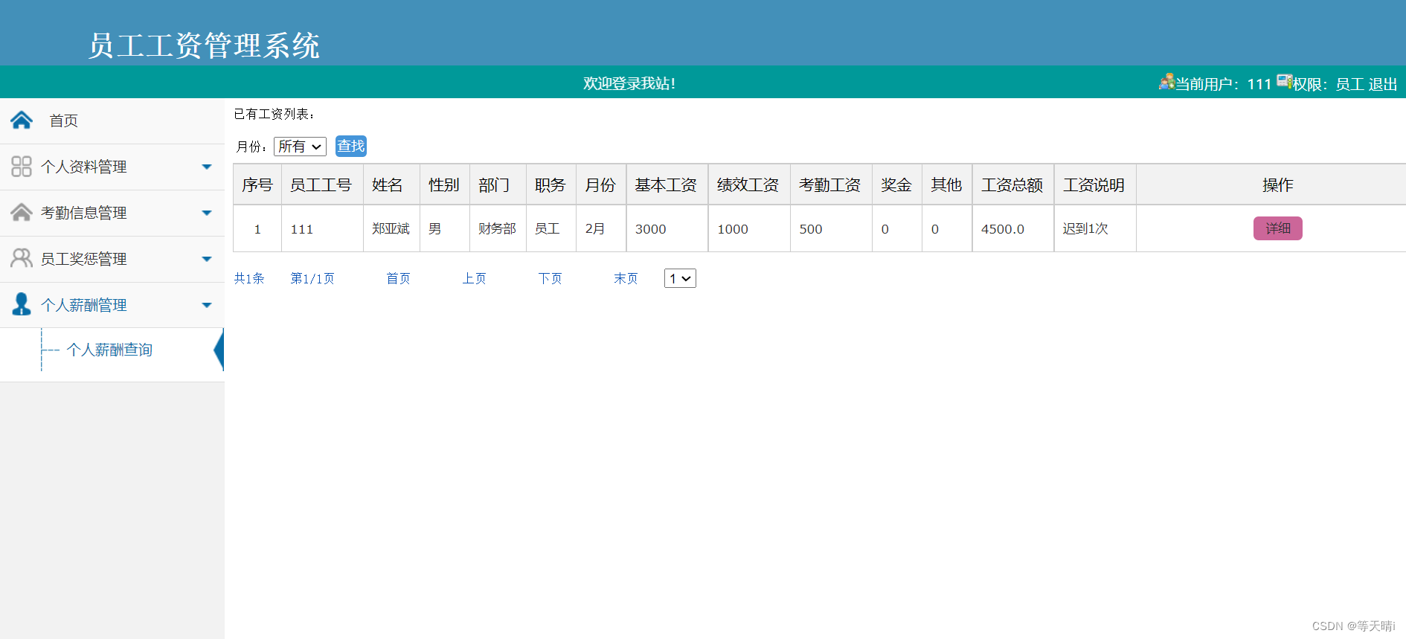Click the home icon in sidebar
This screenshot has width=1406, height=639.
point(22,121)
